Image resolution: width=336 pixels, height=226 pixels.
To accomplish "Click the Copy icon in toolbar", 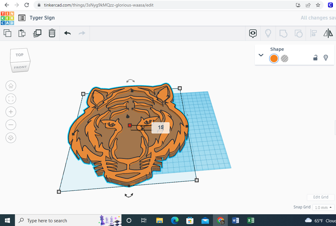I will [7, 33].
